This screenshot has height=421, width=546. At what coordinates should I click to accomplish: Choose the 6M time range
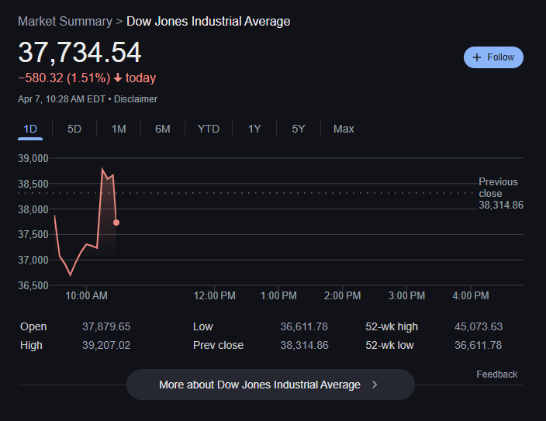(x=163, y=129)
